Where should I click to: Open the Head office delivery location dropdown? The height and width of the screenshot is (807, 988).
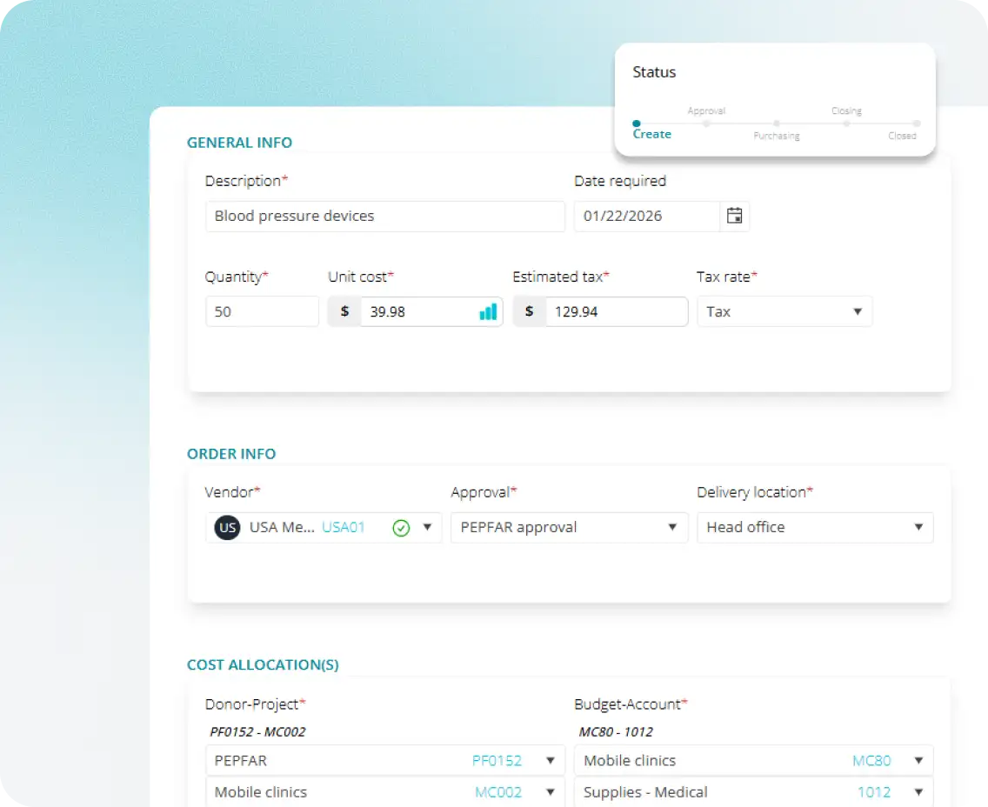pyautogui.click(x=815, y=527)
